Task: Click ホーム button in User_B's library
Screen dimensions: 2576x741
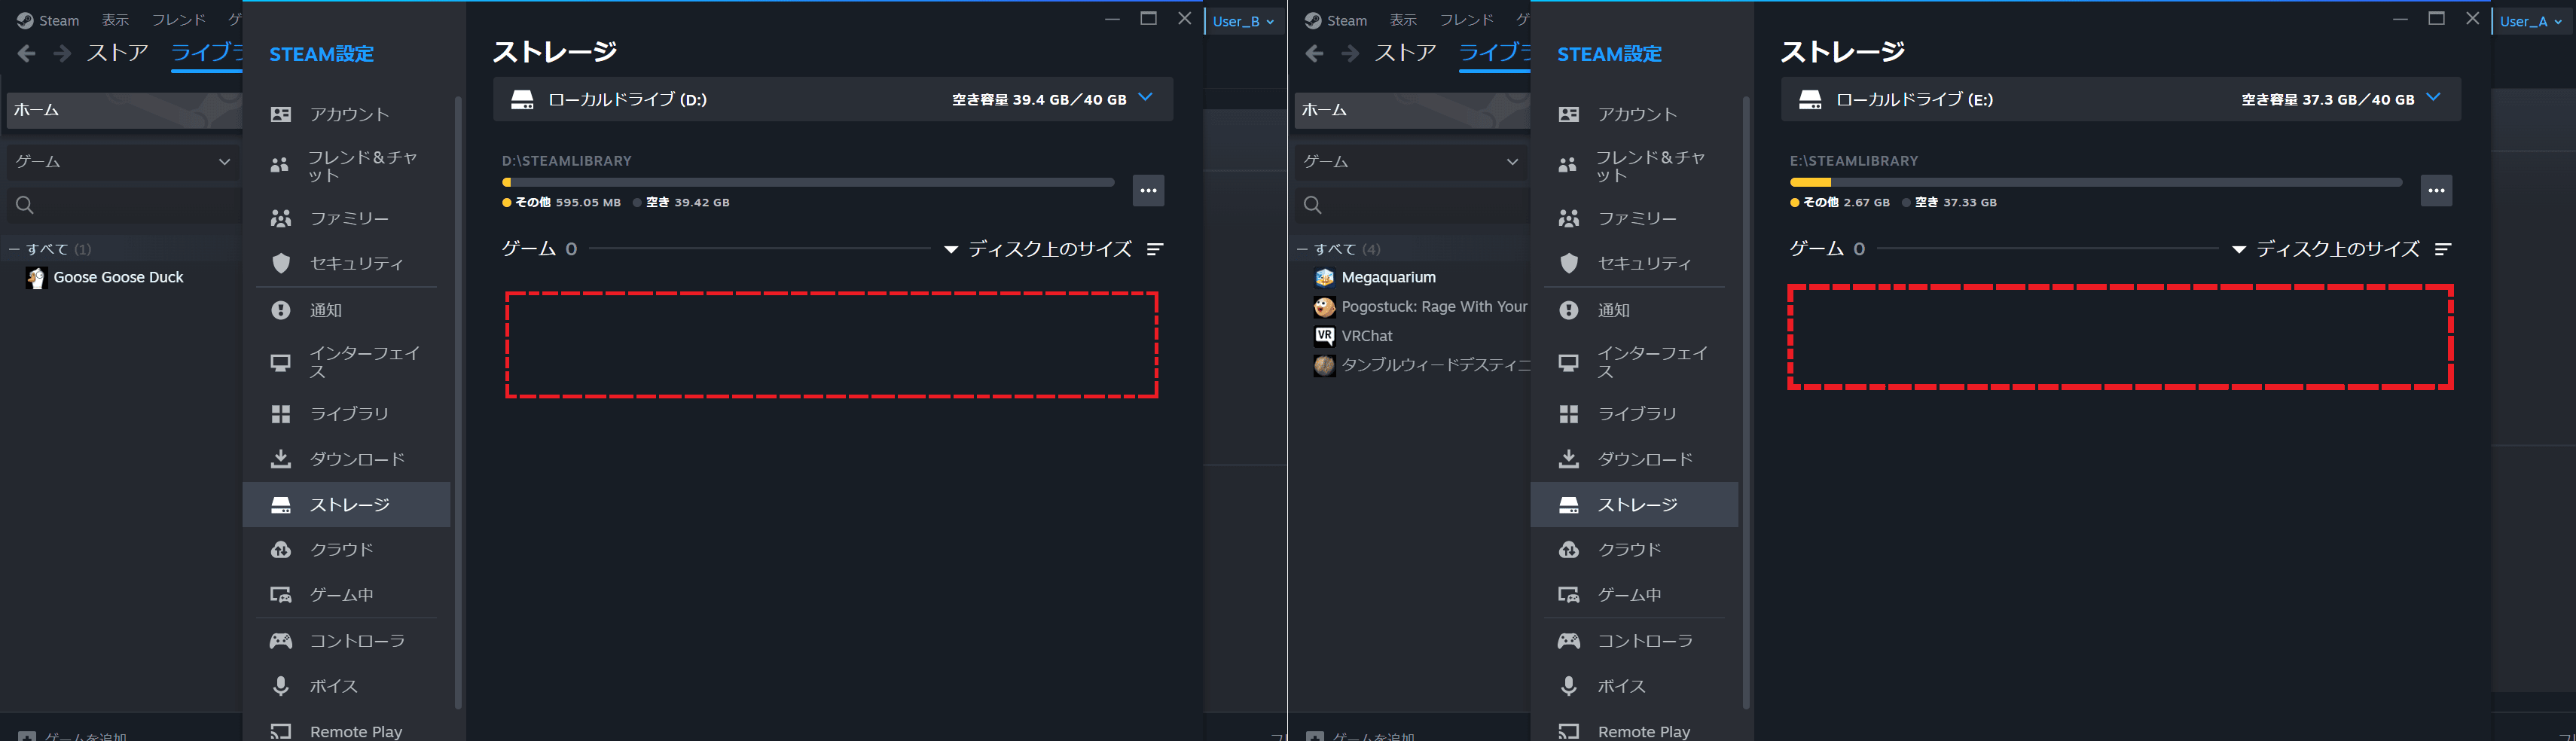Action: (x=124, y=110)
